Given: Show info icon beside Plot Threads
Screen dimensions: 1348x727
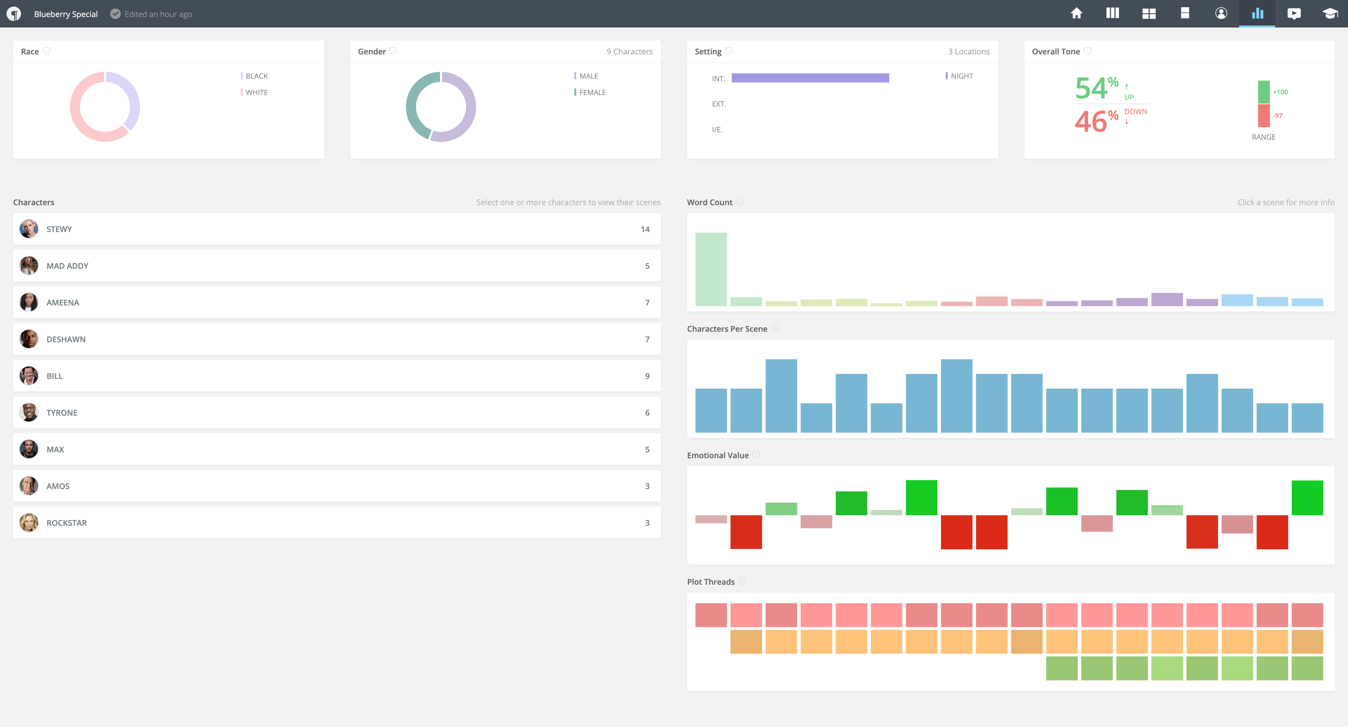Looking at the screenshot, I should pyautogui.click(x=742, y=581).
